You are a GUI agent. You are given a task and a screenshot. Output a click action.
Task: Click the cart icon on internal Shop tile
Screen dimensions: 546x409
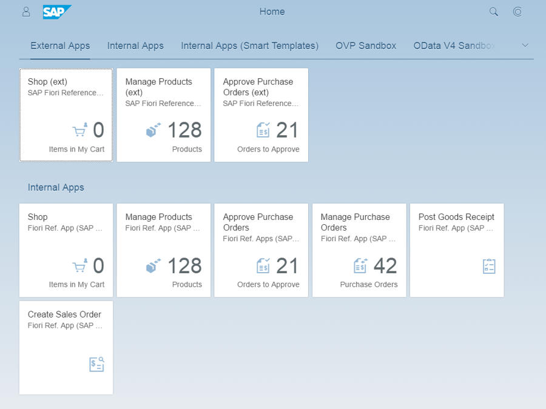(x=79, y=265)
